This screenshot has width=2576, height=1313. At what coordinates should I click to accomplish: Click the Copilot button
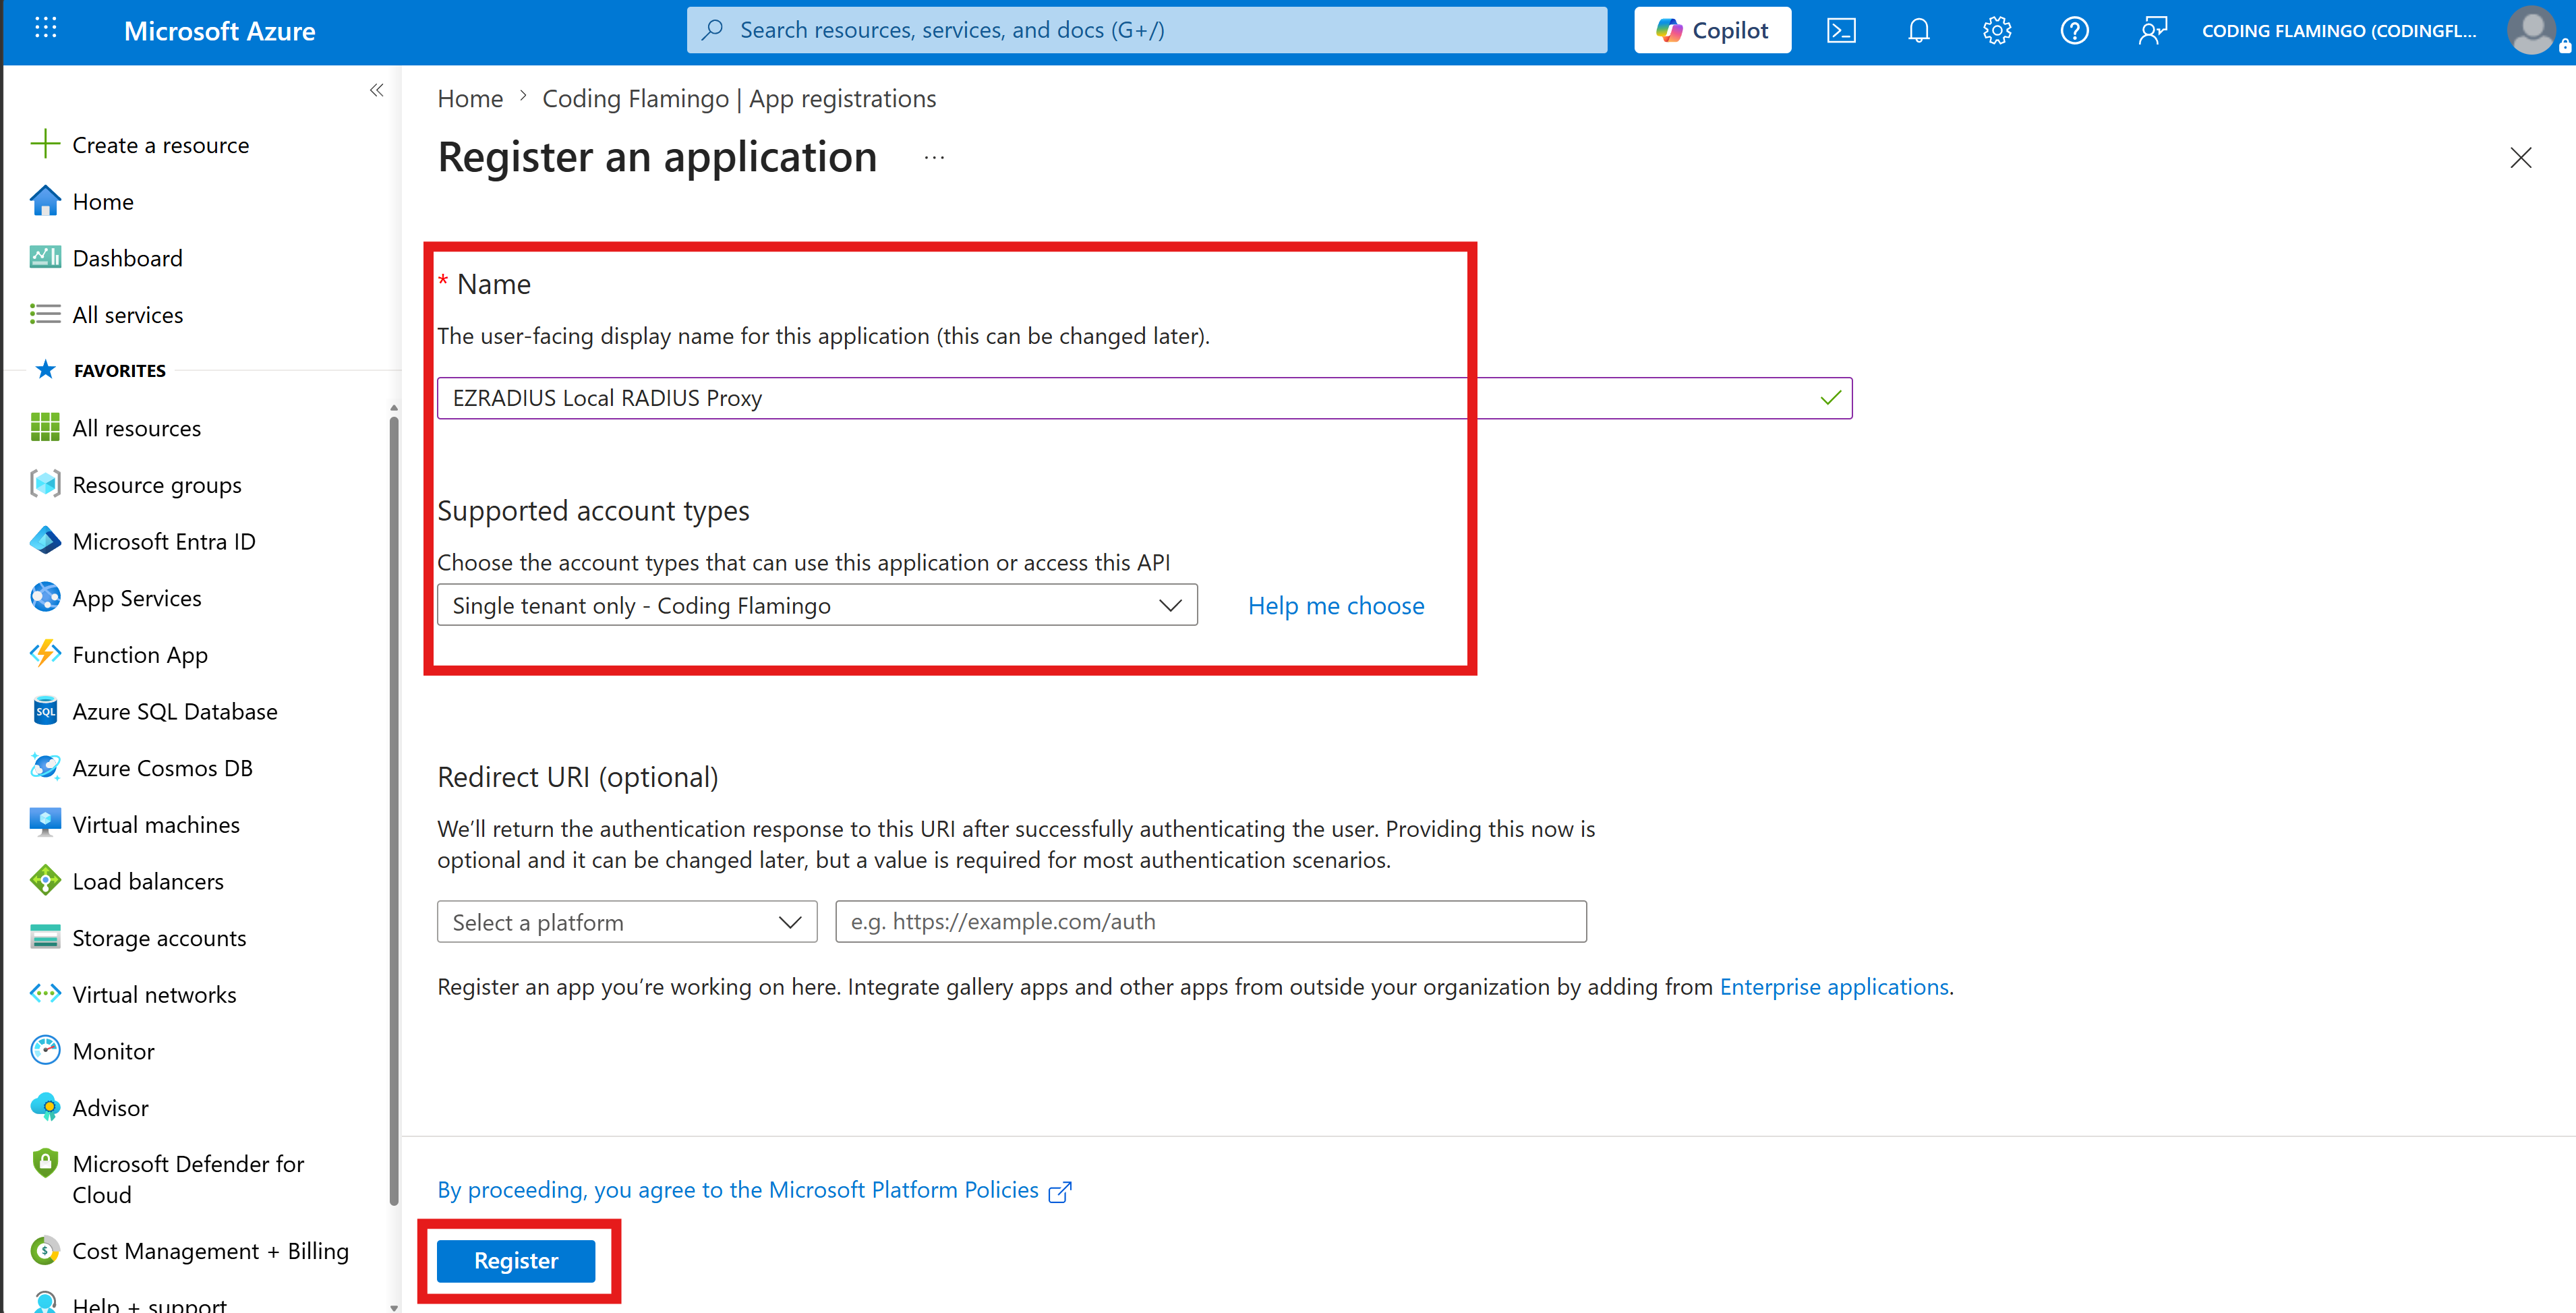tap(1712, 30)
